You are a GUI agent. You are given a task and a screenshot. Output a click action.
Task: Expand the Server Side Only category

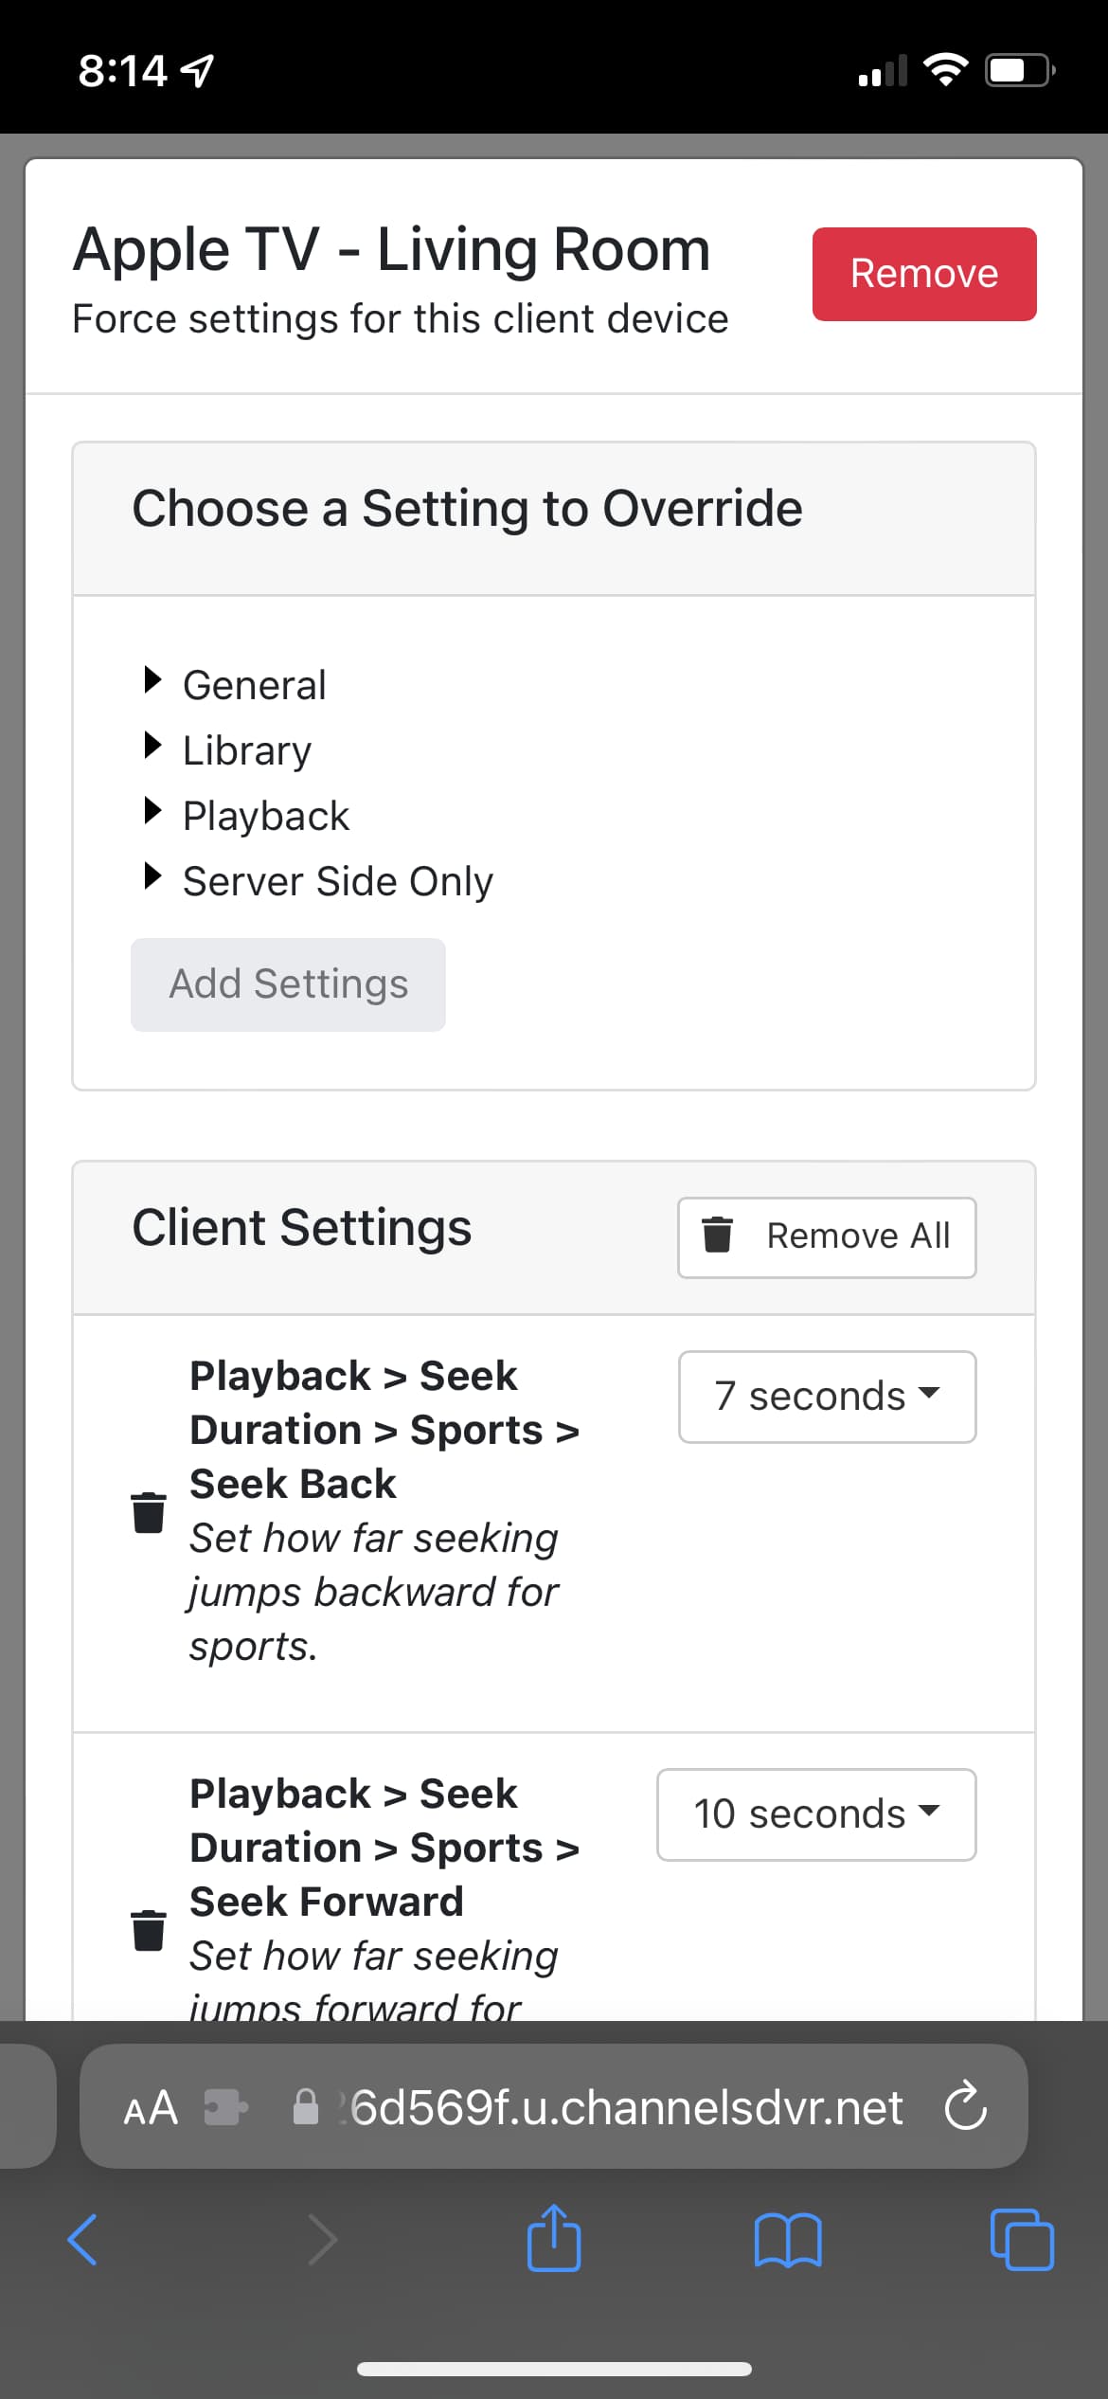pyautogui.click(x=337, y=881)
